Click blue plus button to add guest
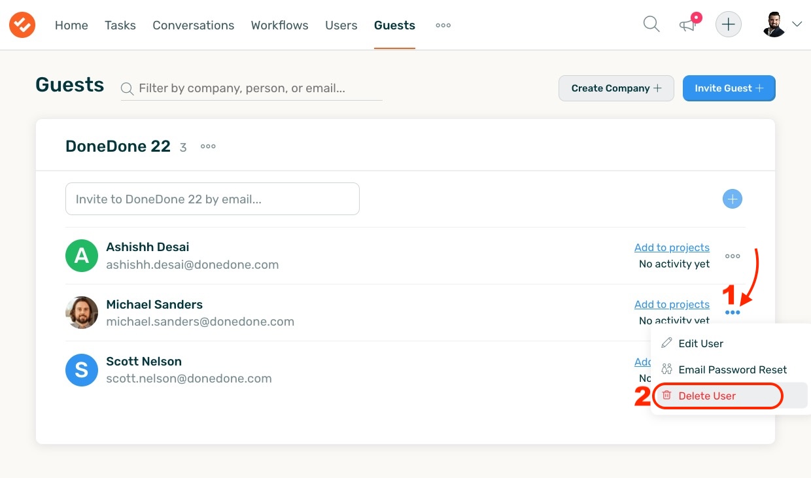The height and width of the screenshot is (478, 811). [x=733, y=199]
